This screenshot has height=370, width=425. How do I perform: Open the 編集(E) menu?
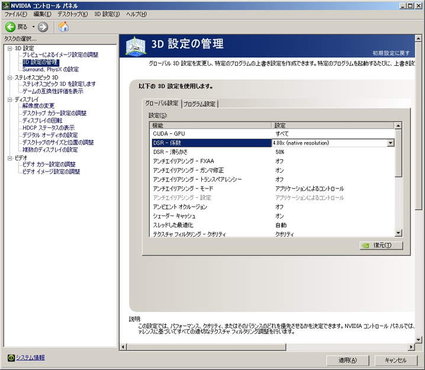[43, 14]
